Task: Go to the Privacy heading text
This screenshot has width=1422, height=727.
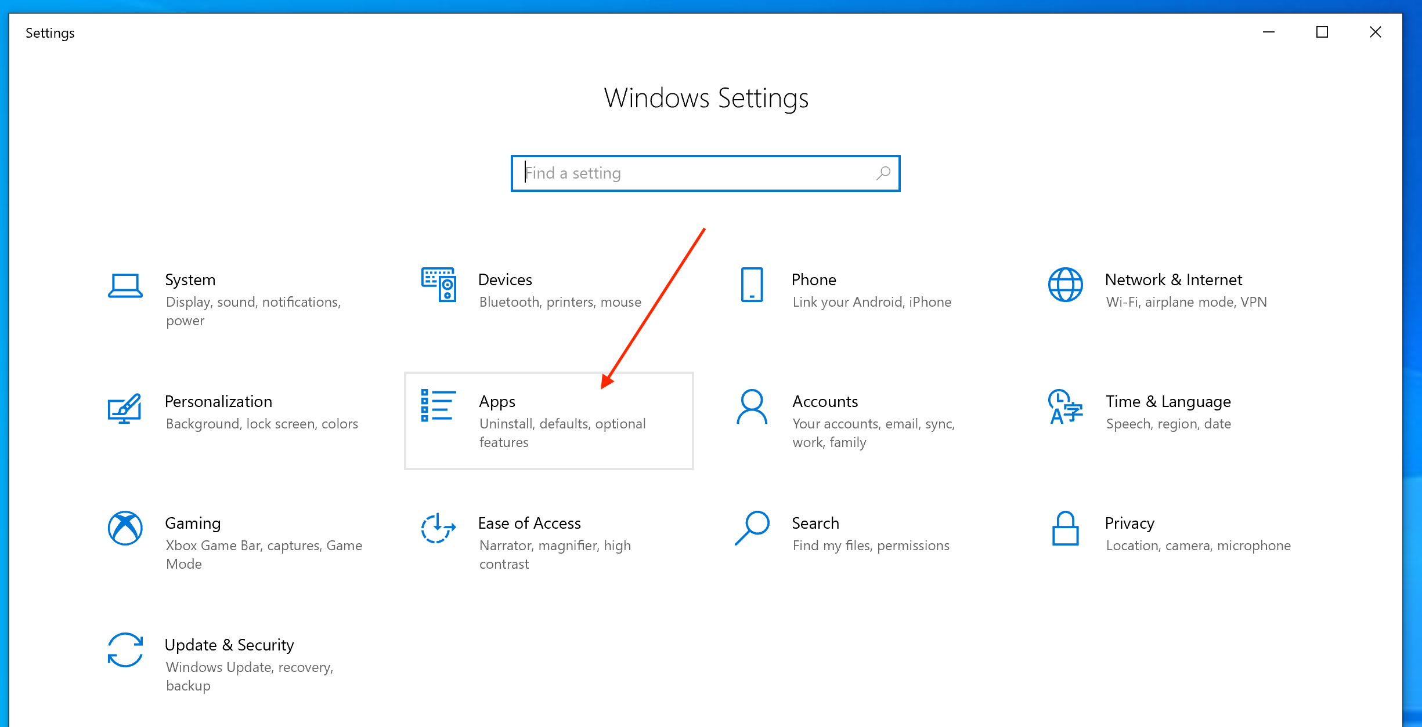Action: pyautogui.click(x=1129, y=523)
